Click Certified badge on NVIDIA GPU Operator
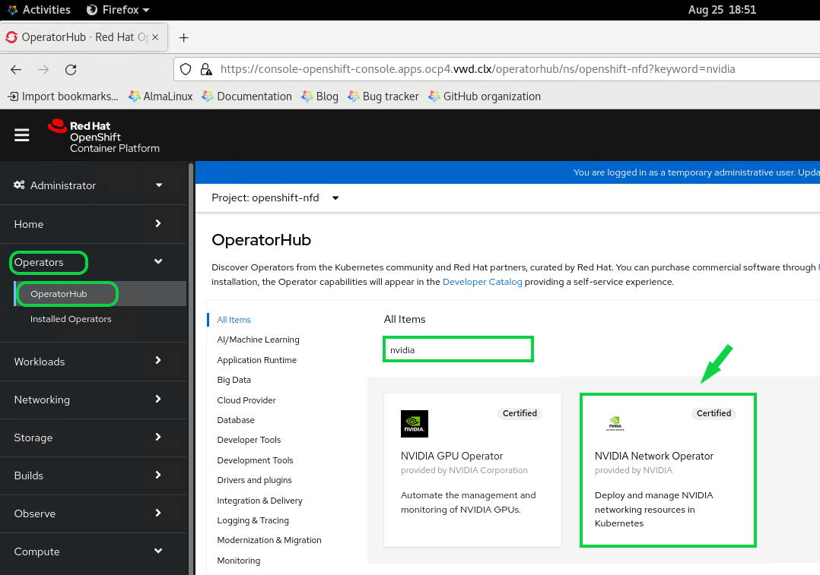Screen dimensions: 820x575 coord(520,413)
